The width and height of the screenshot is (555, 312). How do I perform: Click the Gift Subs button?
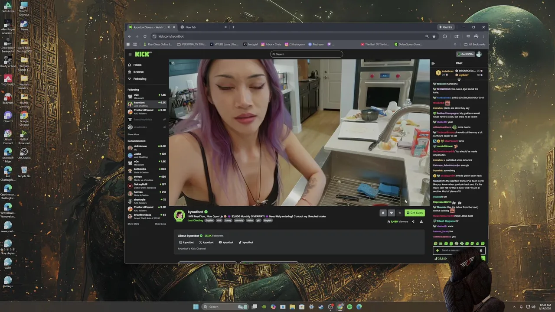pyautogui.click(x=415, y=213)
